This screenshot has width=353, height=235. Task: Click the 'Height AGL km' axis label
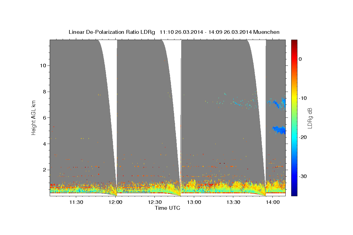click(34, 117)
